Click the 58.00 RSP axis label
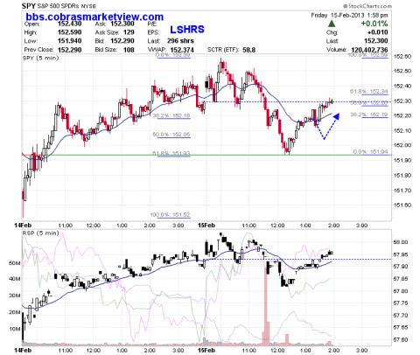 (401, 242)
